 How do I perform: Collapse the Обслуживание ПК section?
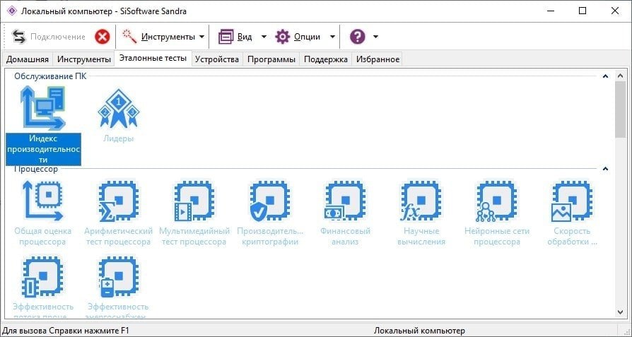pos(605,76)
